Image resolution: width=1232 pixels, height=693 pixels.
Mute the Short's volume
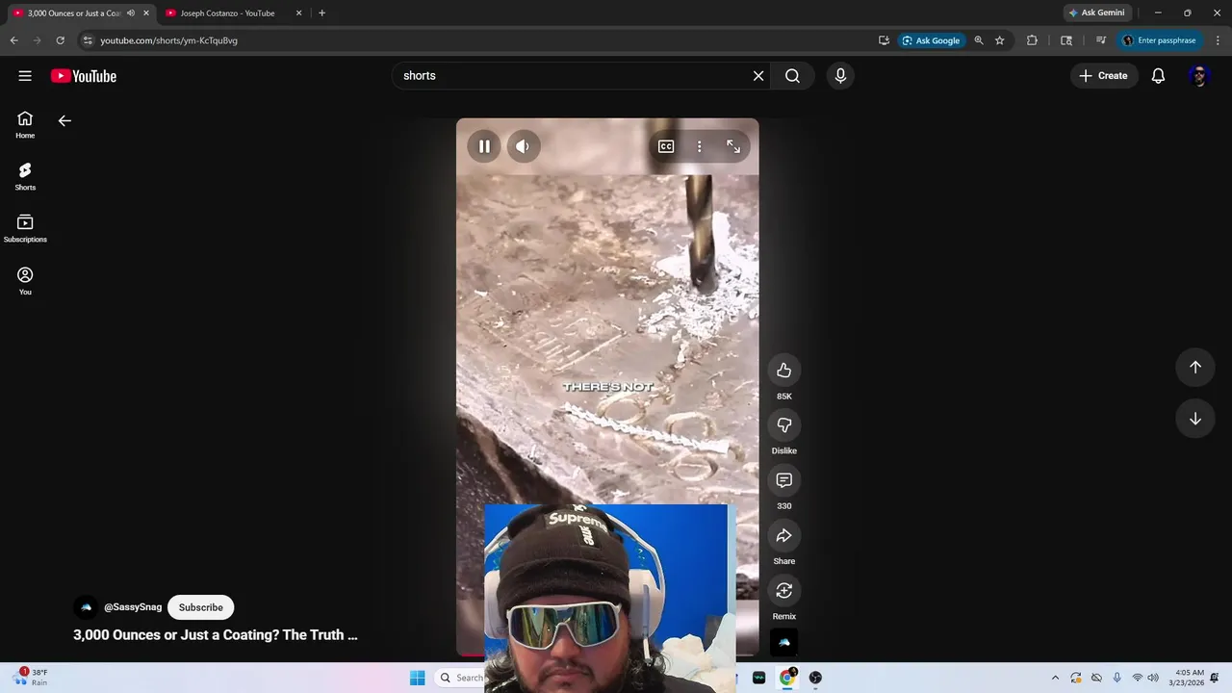click(523, 146)
